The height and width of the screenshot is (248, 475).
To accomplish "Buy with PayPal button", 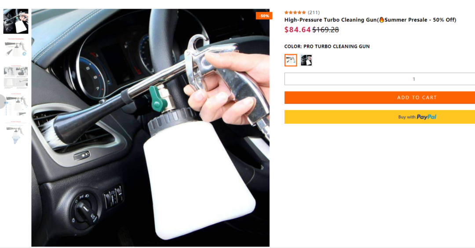I will (380, 117).
